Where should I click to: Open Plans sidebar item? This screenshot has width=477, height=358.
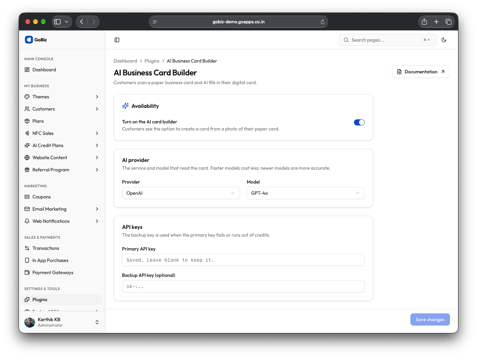[62, 121]
